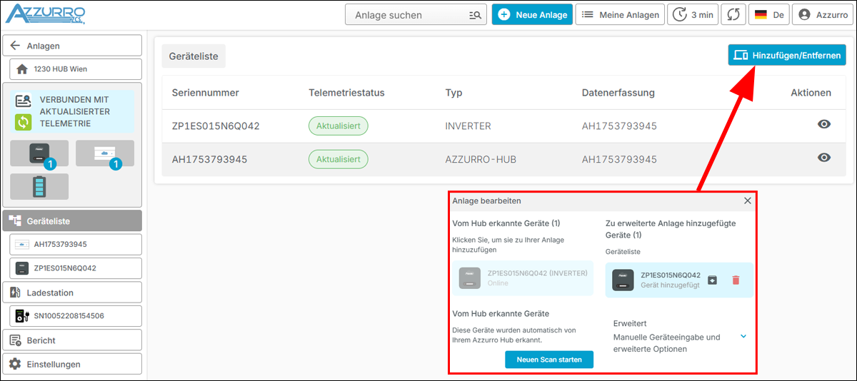
Task: Close the Anlage bearbeiten dialog
Action: [x=748, y=200]
